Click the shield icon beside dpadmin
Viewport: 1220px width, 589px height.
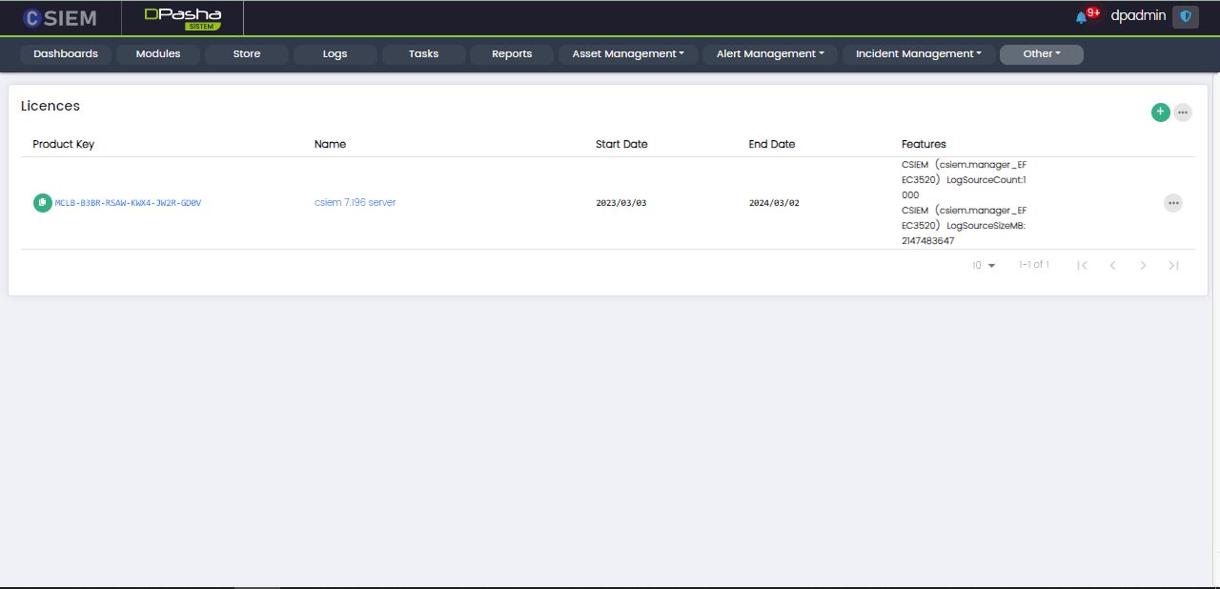pyautogui.click(x=1185, y=17)
